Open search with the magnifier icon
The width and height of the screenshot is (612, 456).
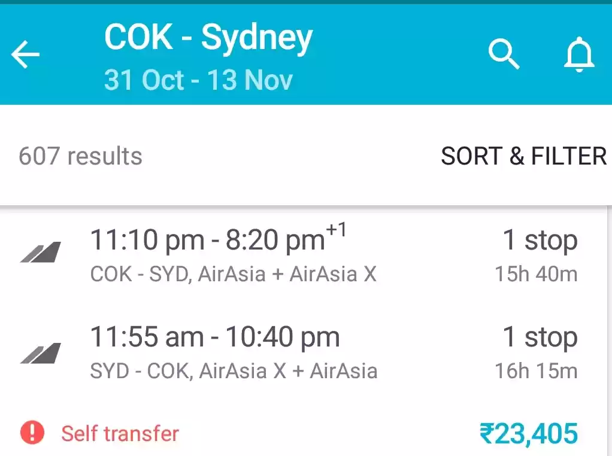pyautogui.click(x=504, y=54)
